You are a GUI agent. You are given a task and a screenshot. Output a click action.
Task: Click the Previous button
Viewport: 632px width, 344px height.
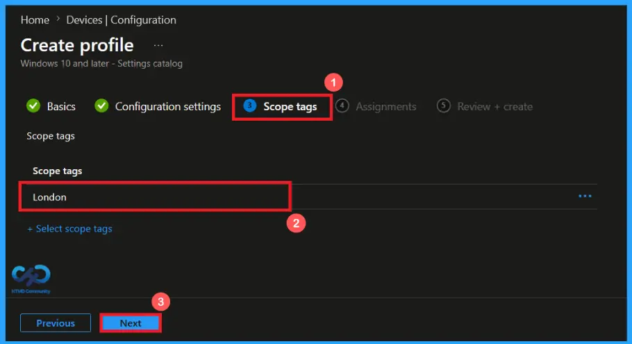[x=56, y=323]
